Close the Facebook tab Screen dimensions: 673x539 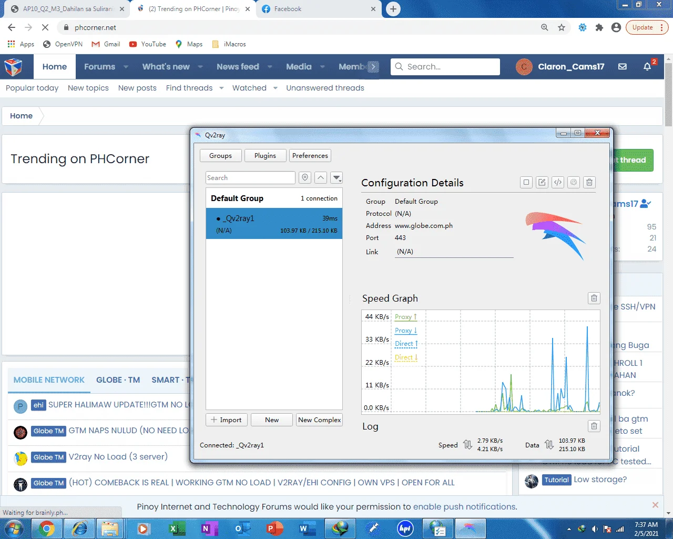coord(373,9)
